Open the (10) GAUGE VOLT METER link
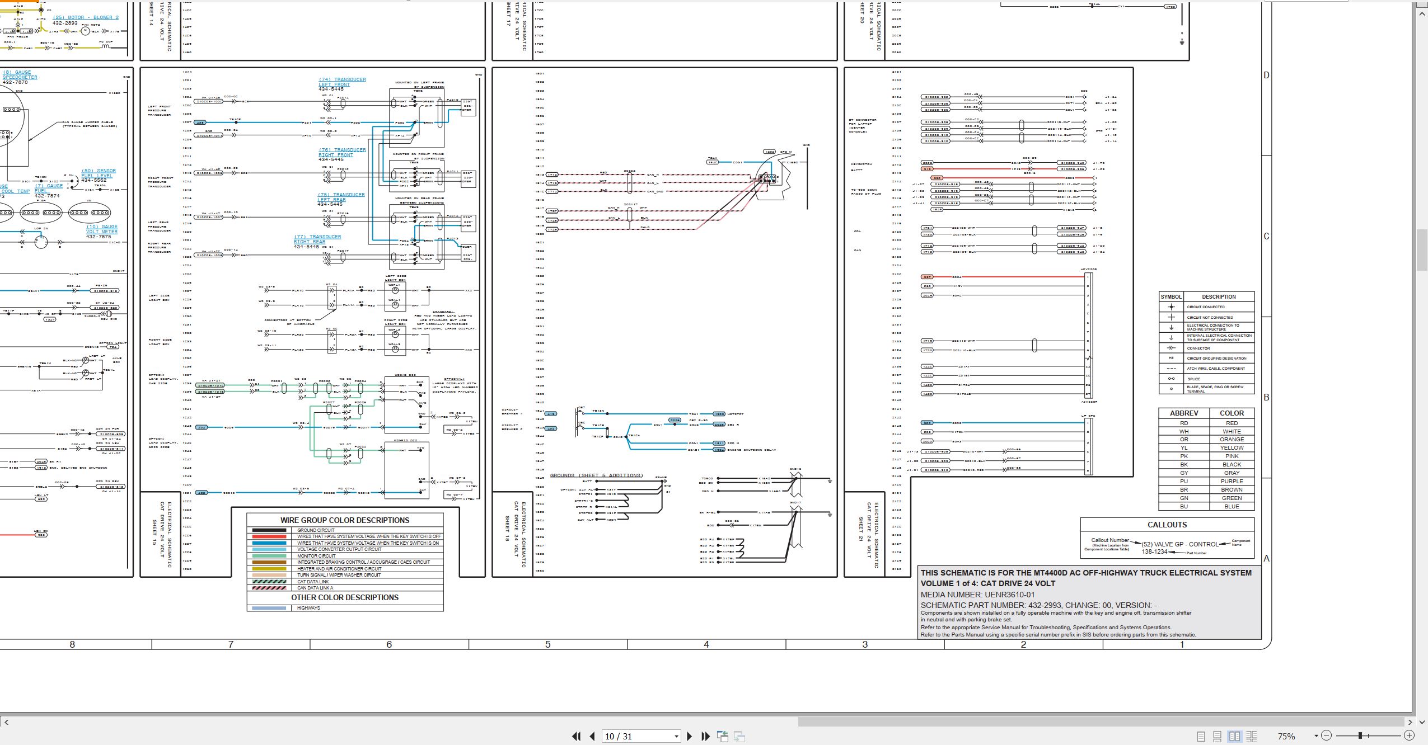The height and width of the screenshot is (745, 1428). tap(102, 229)
